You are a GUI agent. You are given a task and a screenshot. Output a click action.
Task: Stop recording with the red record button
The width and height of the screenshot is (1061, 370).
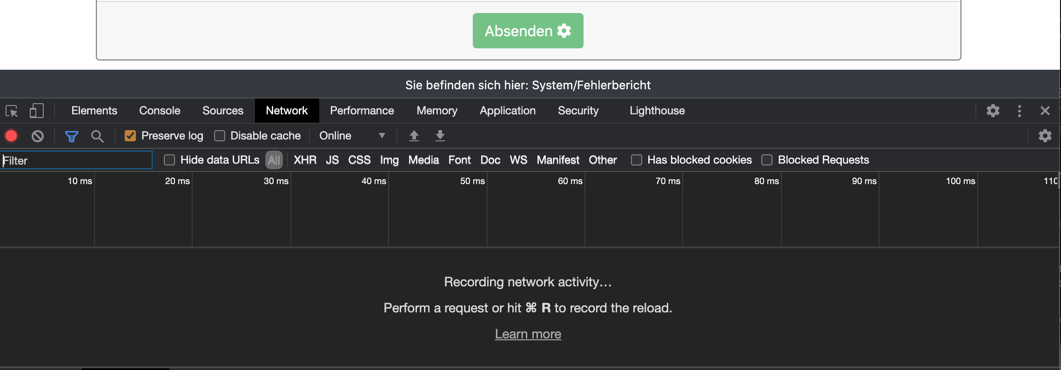point(11,136)
